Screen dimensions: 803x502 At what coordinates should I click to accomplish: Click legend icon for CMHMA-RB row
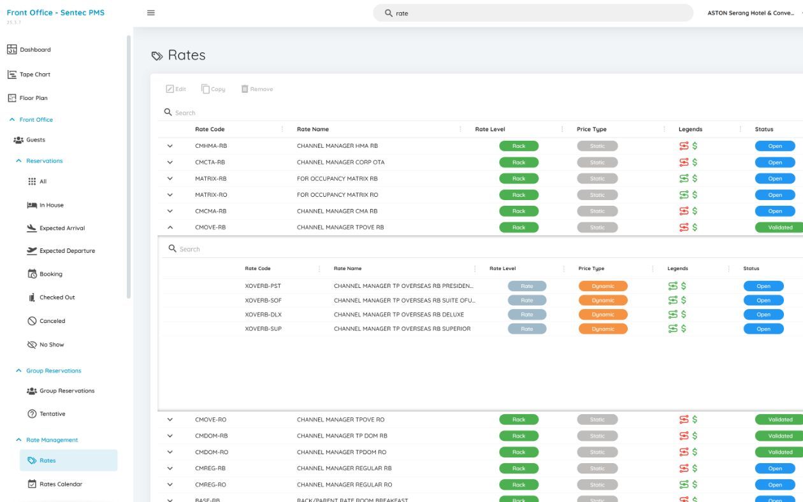684,146
